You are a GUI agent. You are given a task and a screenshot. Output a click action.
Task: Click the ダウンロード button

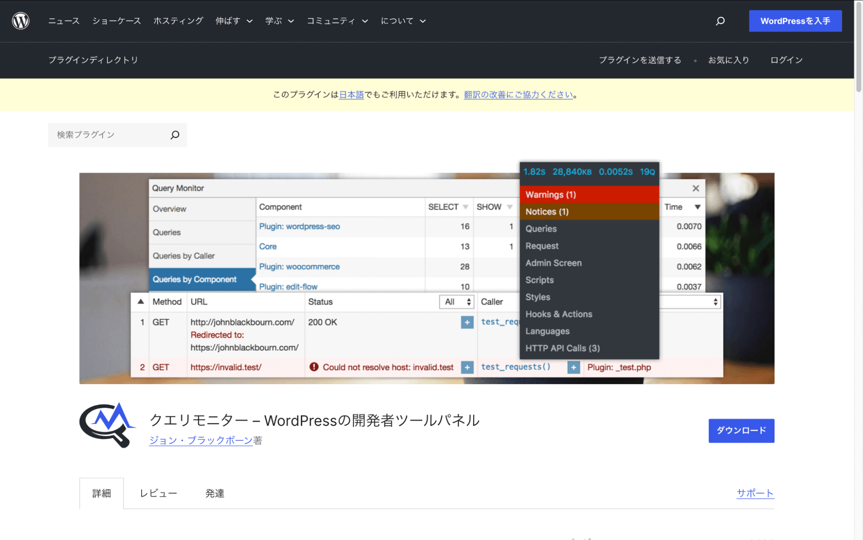pyautogui.click(x=741, y=430)
